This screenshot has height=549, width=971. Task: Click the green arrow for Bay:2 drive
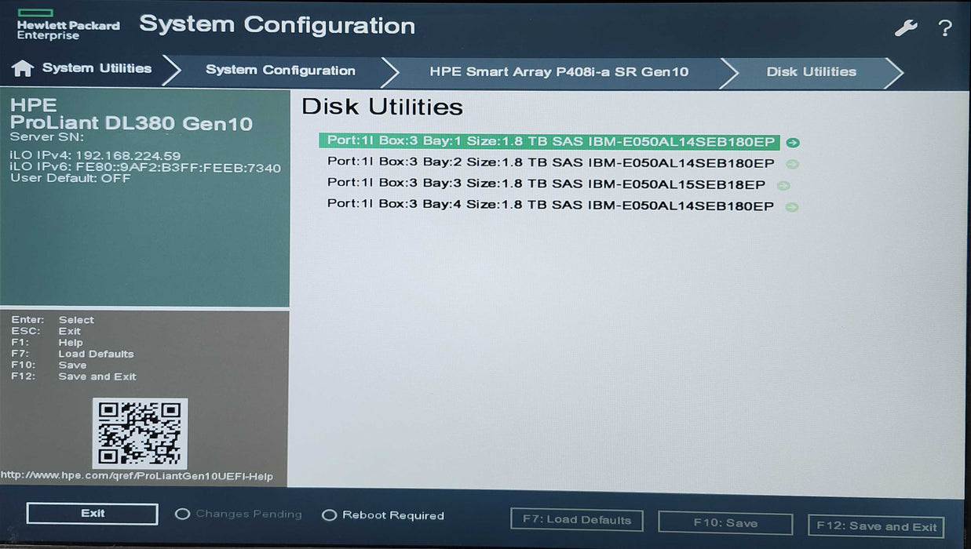pyautogui.click(x=792, y=163)
